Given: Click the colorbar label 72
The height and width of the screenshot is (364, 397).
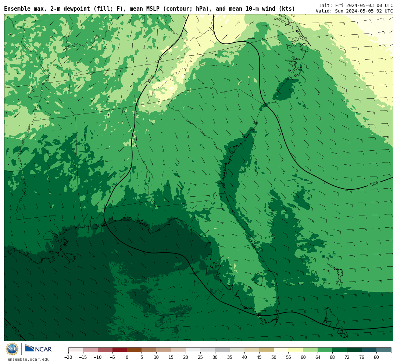Looking at the screenshot, I should click(x=347, y=357).
